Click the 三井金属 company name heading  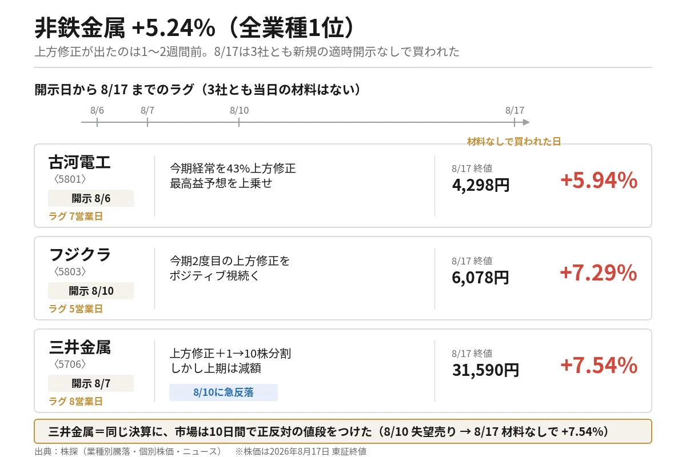click(x=80, y=347)
